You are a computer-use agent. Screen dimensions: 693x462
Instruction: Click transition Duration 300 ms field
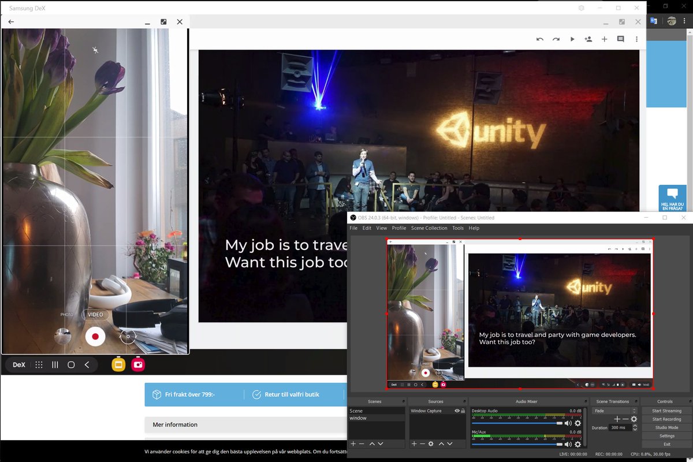[621, 428]
